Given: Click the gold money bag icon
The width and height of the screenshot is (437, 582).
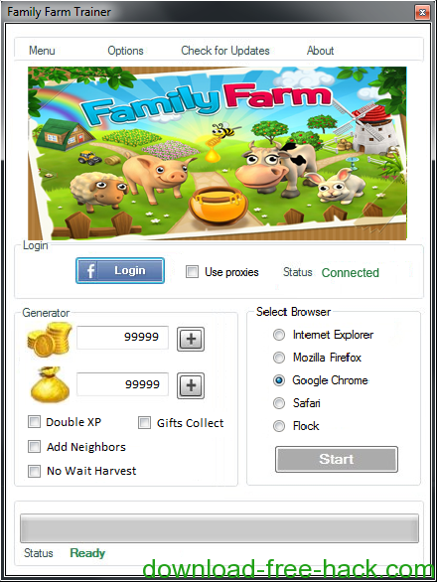Looking at the screenshot, I should click(x=50, y=385).
